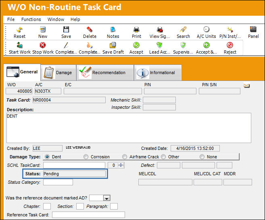265x220 pixels.
Task: Click the Complete... hand icon
Action: (90, 45)
